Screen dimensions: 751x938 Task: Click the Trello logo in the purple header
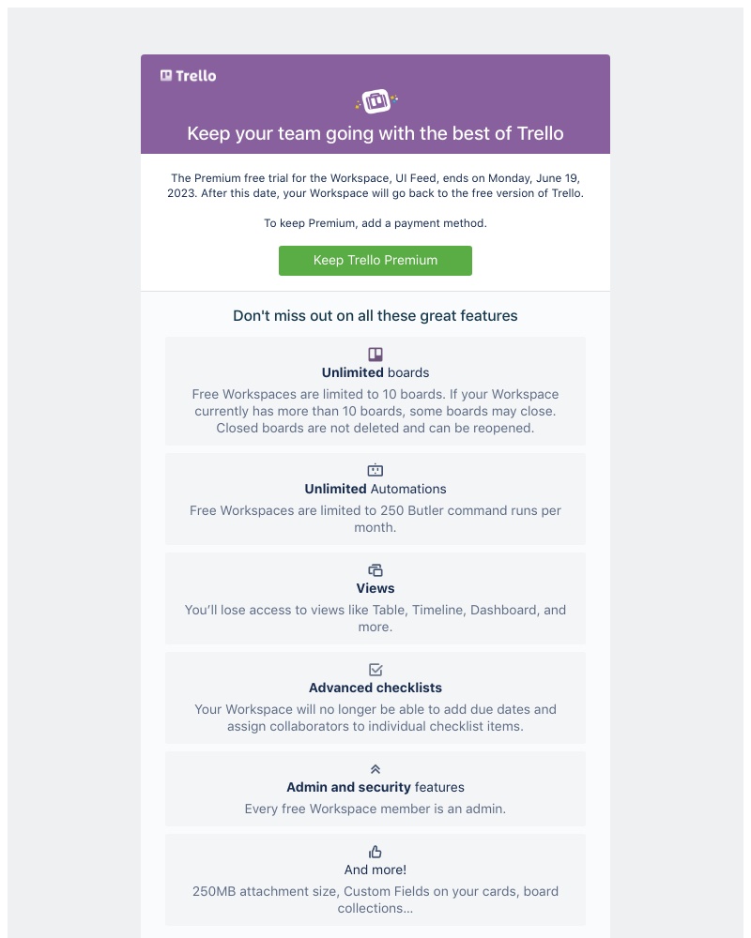(186, 75)
